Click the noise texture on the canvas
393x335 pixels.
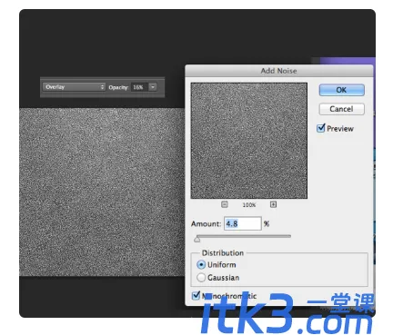pyautogui.click(x=102, y=192)
